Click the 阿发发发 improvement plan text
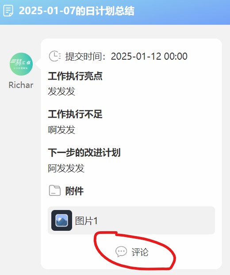This screenshot has width=230, height=275. tap(66, 168)
